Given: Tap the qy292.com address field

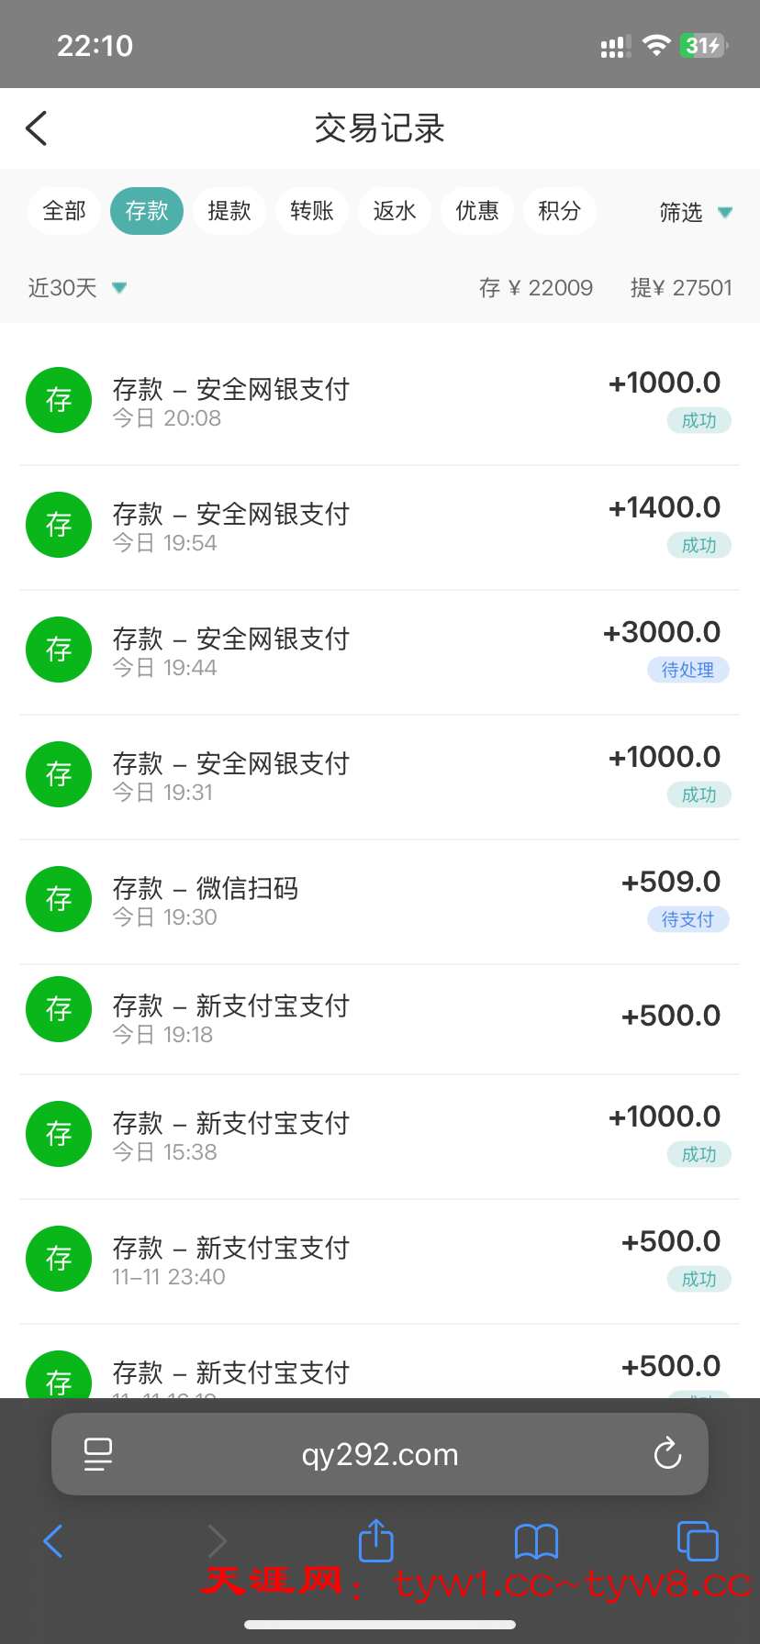Looking at the screenshot, I should tap(380, 1454).
